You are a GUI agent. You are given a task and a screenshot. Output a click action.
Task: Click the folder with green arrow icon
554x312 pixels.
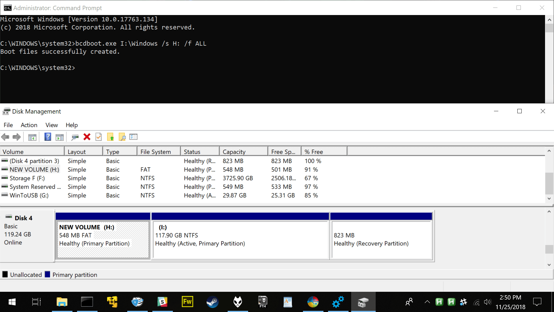point(111,137)
